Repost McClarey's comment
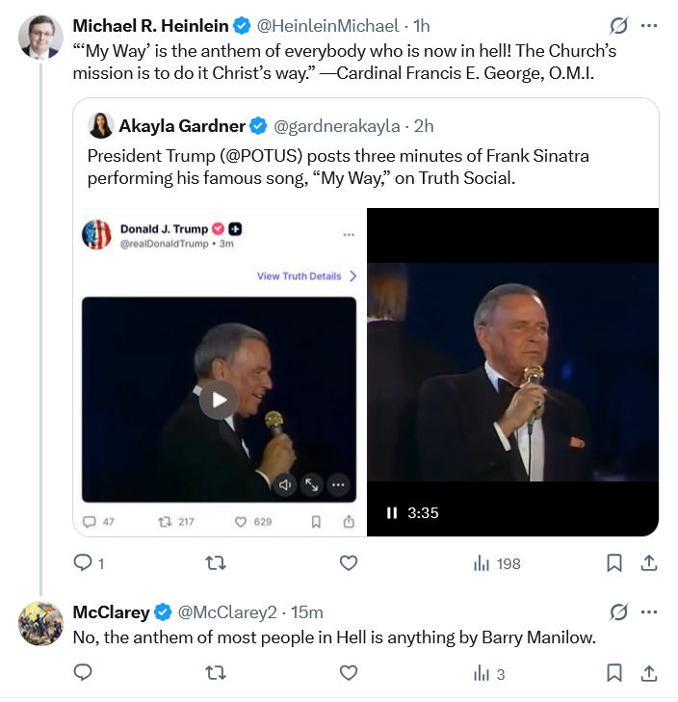Screen dimensions: 678x702 point(217,673)
